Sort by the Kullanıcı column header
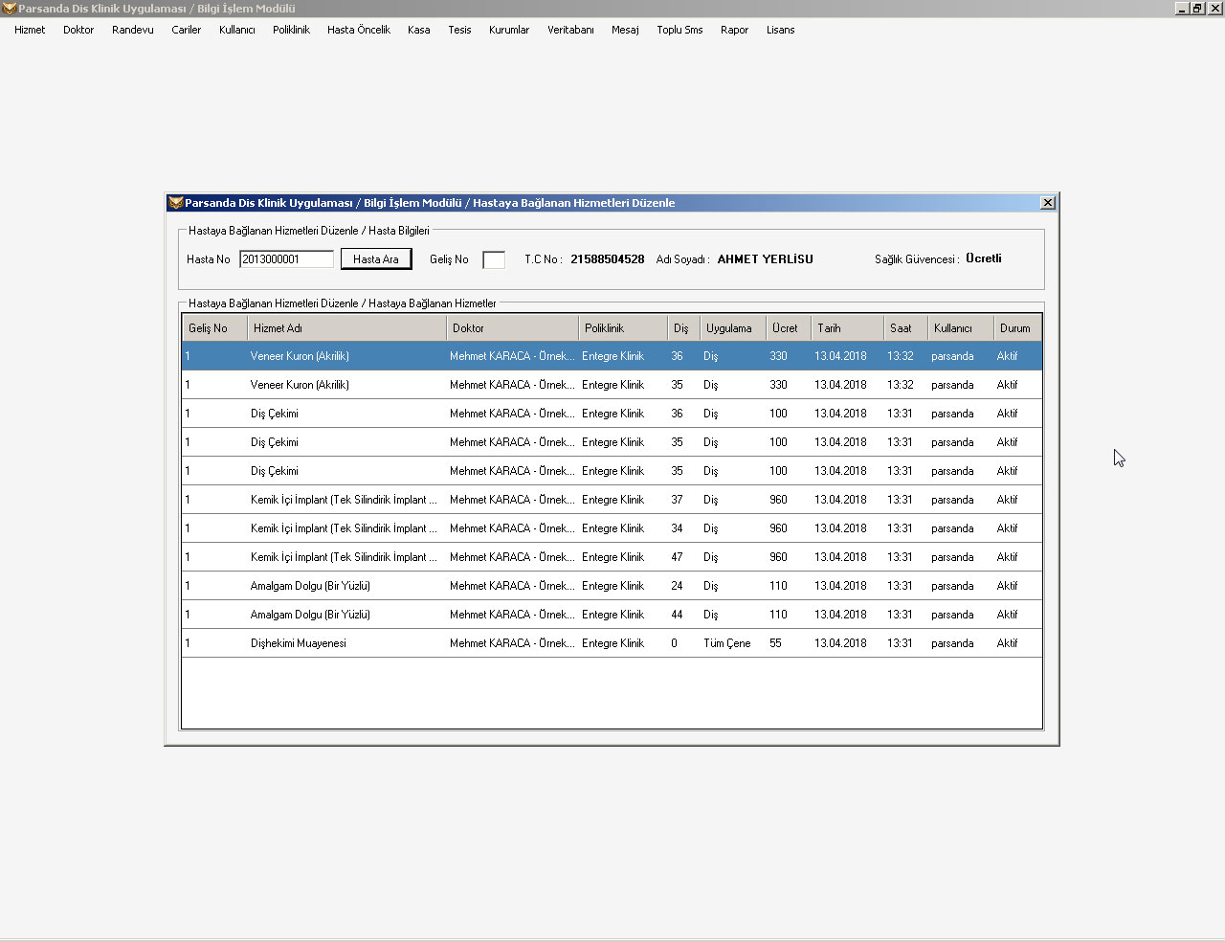The height and width of the screenshot is (942, 1225). click(x=961, y=327)
